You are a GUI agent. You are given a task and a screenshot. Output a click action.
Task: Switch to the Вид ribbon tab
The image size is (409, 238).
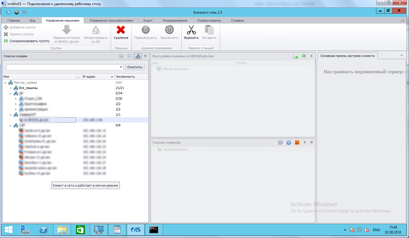[x=33, y=20]
